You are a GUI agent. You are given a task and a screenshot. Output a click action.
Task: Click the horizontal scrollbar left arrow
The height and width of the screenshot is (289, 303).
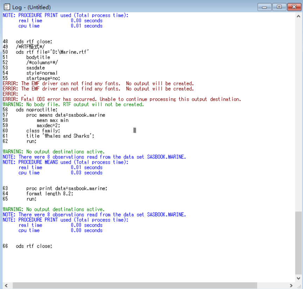(x=6, y=286)
